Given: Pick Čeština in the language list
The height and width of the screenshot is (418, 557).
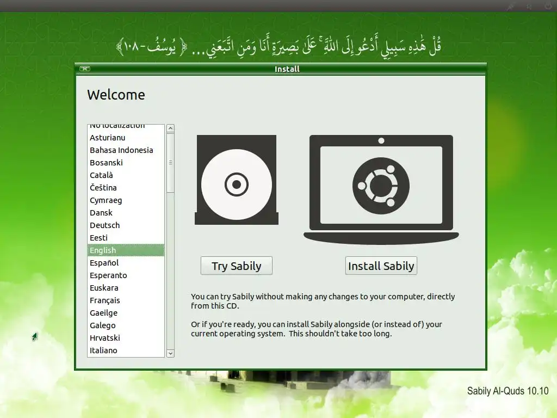Looking at the screenshot, I should coord(126,187).
